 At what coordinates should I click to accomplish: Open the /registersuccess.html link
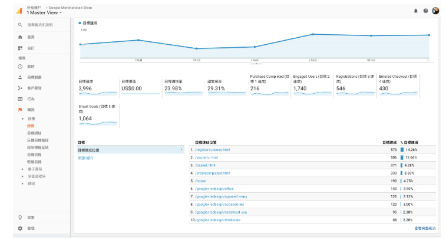pos(213,150)
